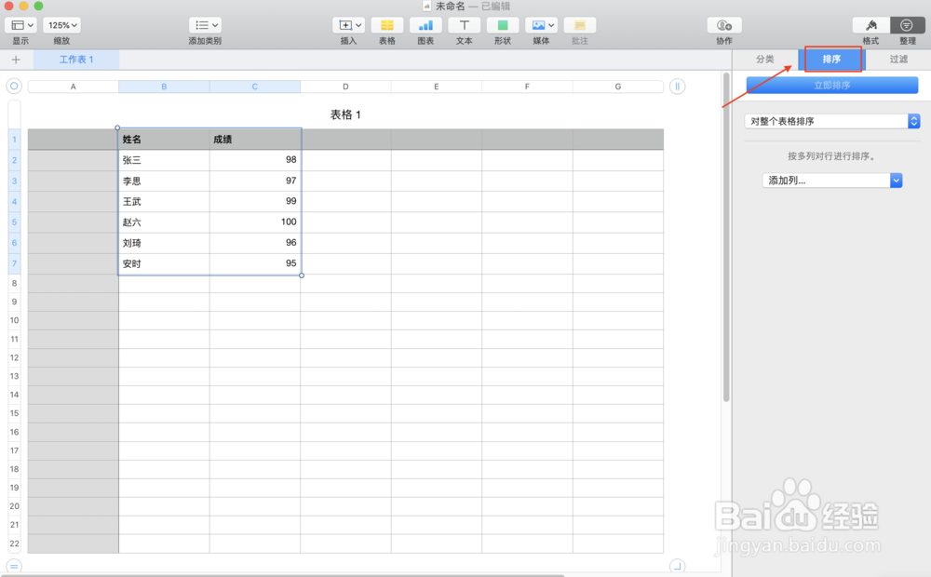Select column F header
Screen dimensions: 931x577
point(527,87)
